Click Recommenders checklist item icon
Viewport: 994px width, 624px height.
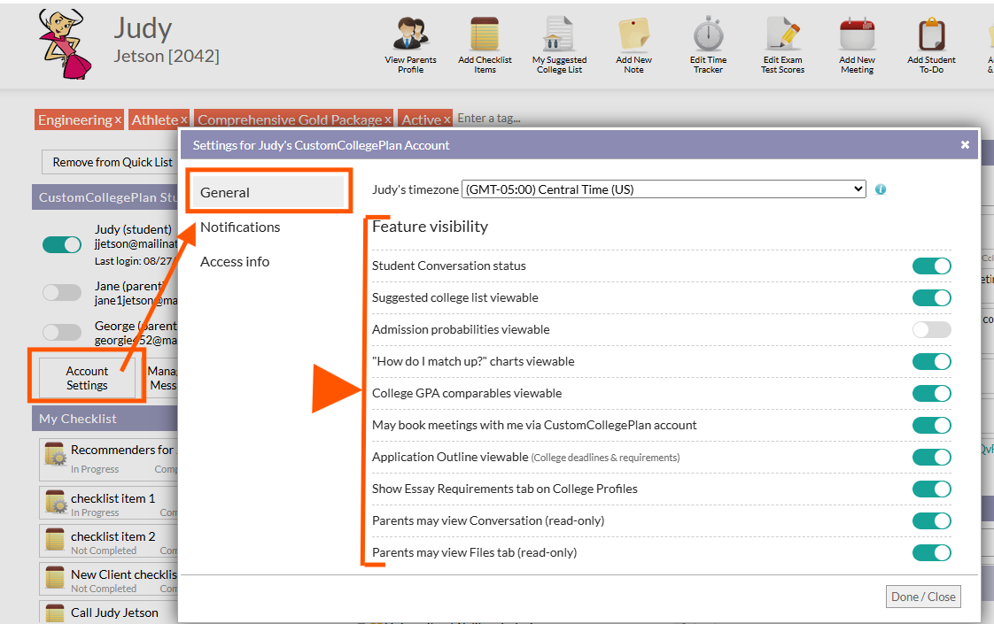coord(56,454)
